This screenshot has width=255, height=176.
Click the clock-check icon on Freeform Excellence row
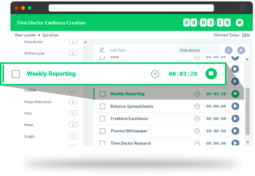(197, 119)
